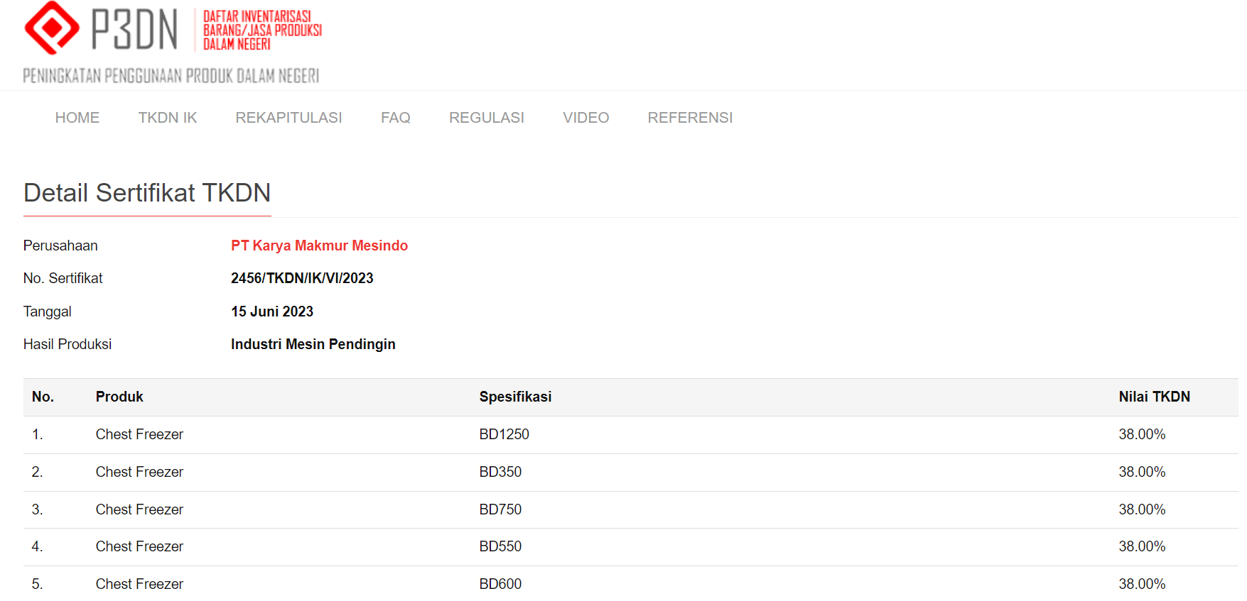Viewport: 1247px width, 601px height.
Task: Click the BD750 Chest Freezer row
Action: [x=139, y=509]
